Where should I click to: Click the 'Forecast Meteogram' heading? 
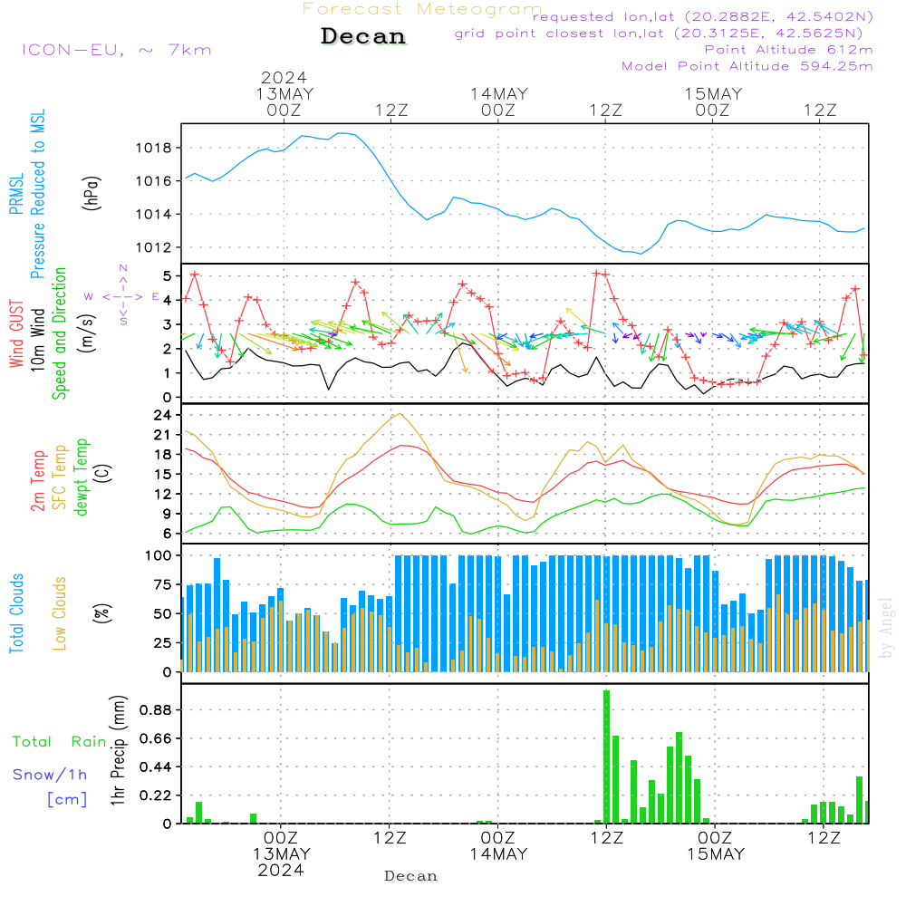point(422,9)
